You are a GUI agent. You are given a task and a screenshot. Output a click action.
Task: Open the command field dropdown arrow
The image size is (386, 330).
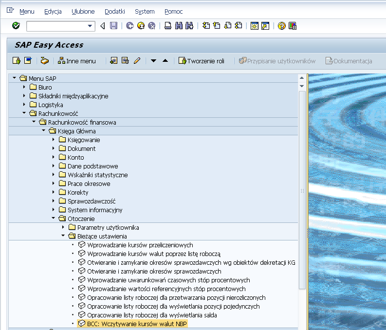pyautogui.click(x=90, y=26)
